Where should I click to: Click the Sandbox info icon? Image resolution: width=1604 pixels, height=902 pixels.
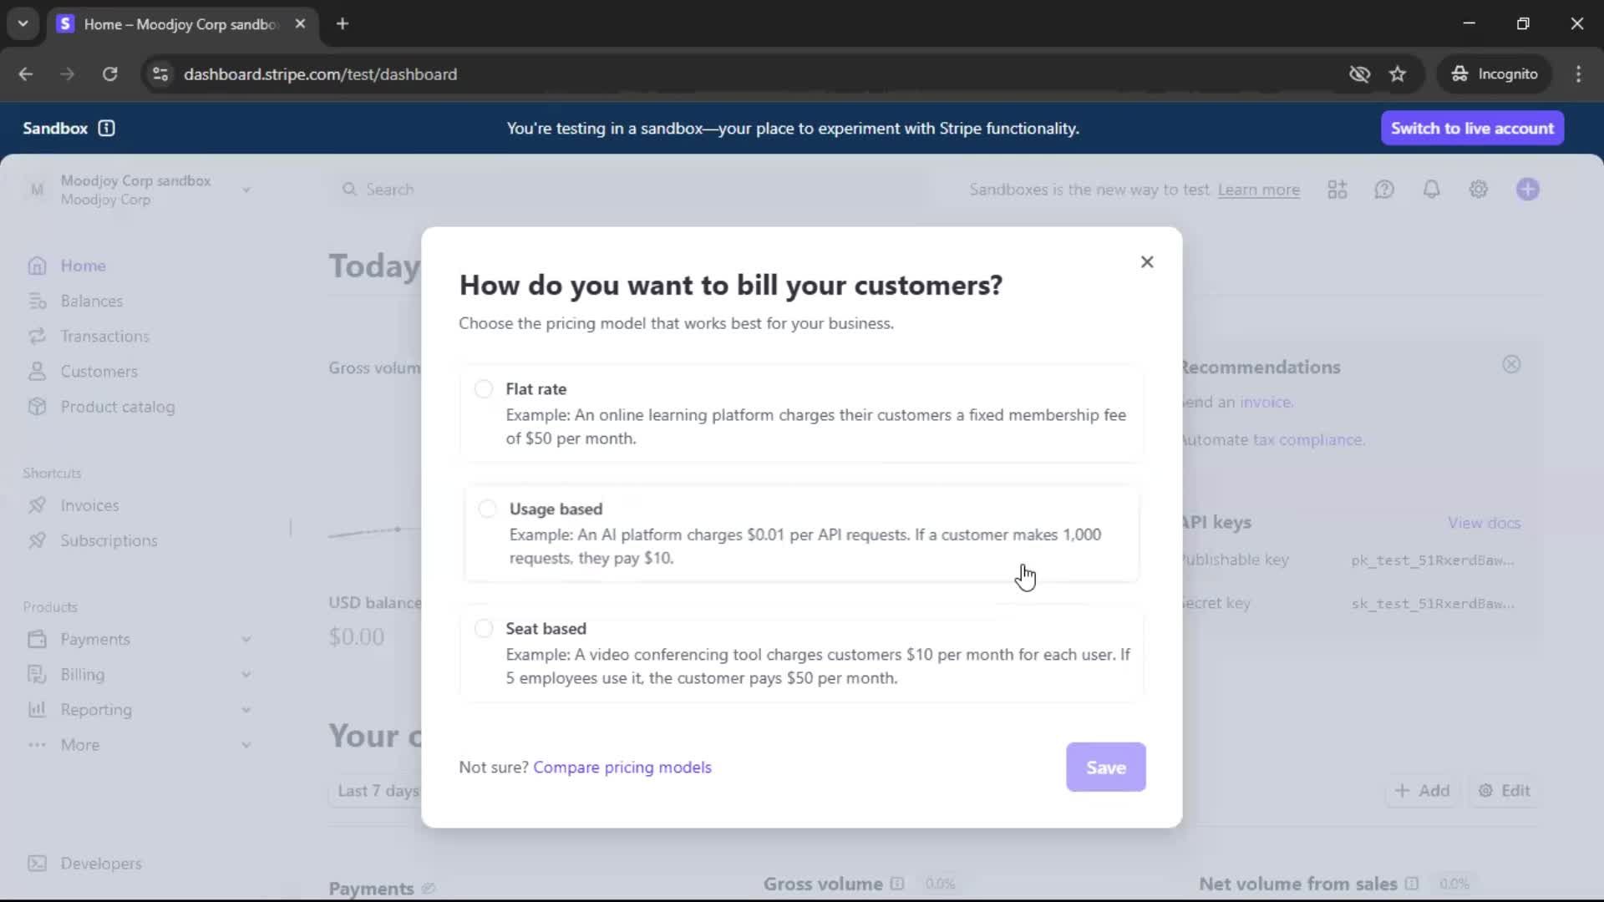pos(106,128)
